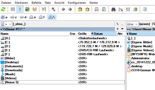This screenshot has height=90, width=155.
Task: Open the directory hotlist asterisk button
Action: click(x=117, y=29)
